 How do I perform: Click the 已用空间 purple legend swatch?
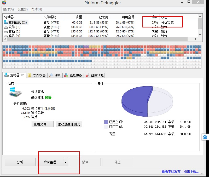pyautogui.click(x=106, y=122)
